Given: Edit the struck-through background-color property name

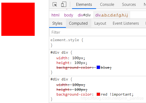Looking at the screenshot, I should point(74,68).
